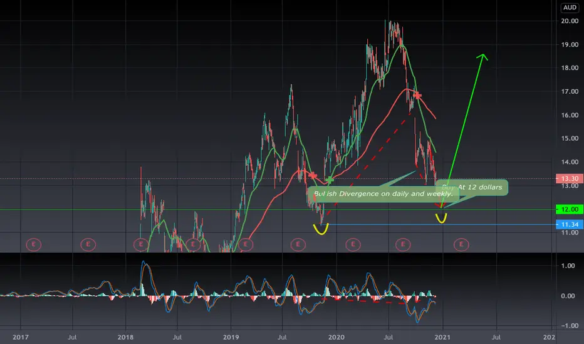Click the 11.00 price axis label

(570, 233)
